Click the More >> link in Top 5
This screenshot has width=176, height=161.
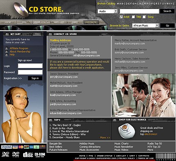(x=105, y=138)
